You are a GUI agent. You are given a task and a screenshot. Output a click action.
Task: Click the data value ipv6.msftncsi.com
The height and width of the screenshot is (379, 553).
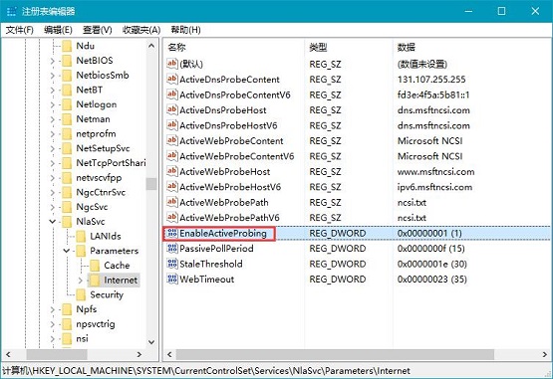pyautogui.click(x=434, y=187)
